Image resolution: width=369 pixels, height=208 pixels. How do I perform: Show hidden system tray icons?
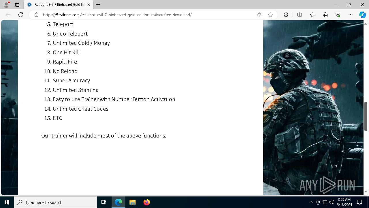[311, 202]
